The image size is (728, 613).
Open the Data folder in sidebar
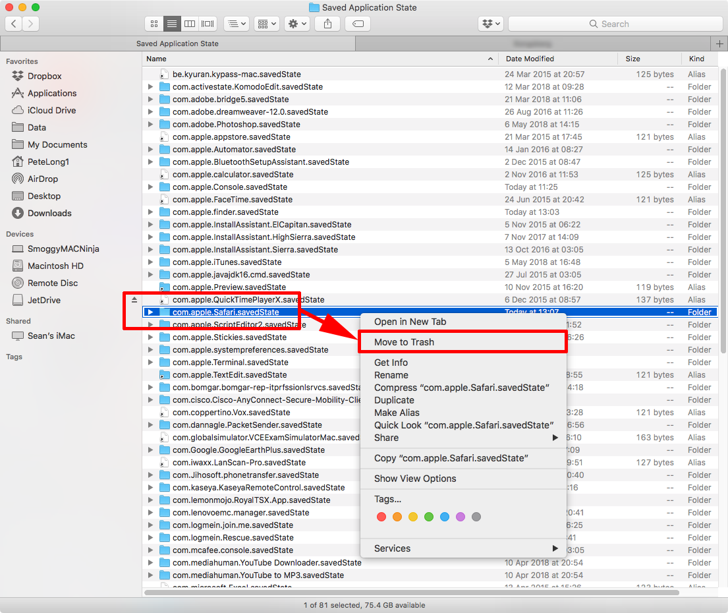click(x=36, y=128)
